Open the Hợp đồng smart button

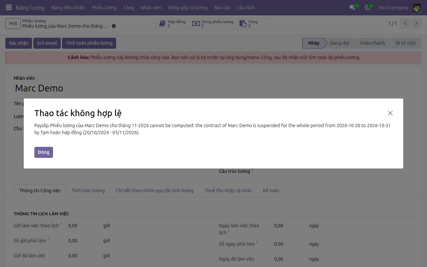[x=172, y=24]
